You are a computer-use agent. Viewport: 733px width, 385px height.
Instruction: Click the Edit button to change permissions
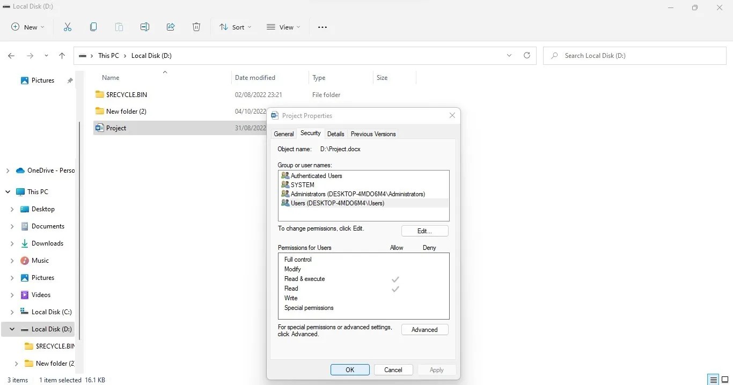[424, 231]
